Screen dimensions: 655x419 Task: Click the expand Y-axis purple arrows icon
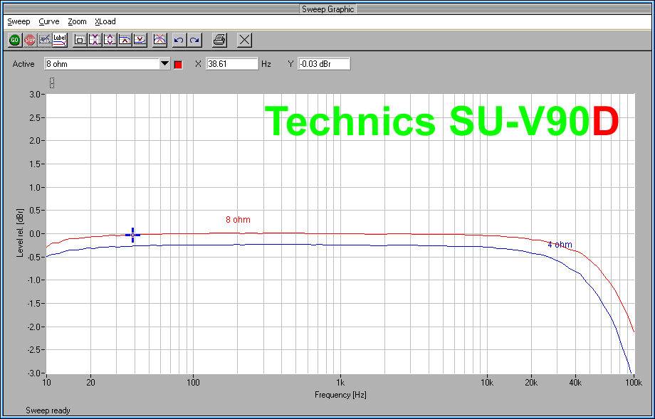click(x=110, y=40)
